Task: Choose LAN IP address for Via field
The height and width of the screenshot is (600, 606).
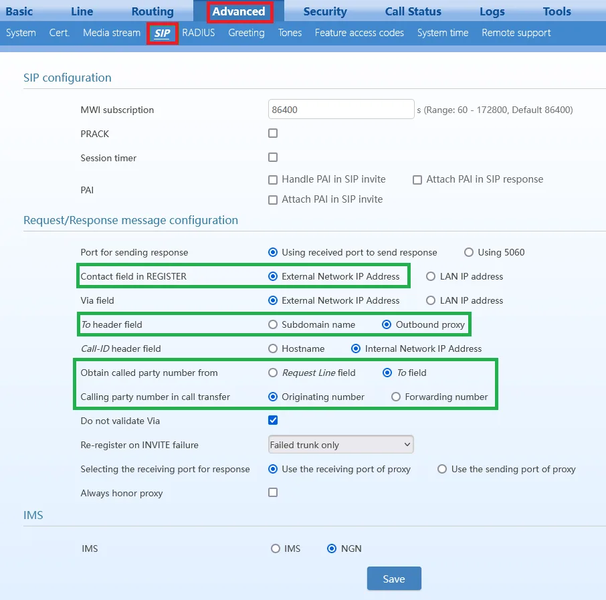Action: click(x=431, y=300)
